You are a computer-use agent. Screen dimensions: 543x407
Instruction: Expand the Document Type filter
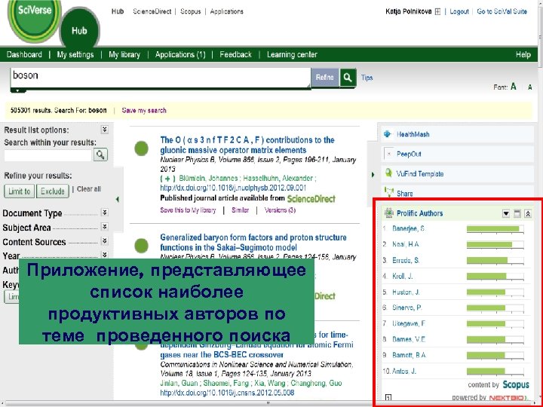pos(105,212)
